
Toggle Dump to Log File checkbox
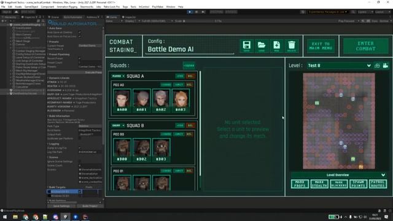click(x=80, y=148)
